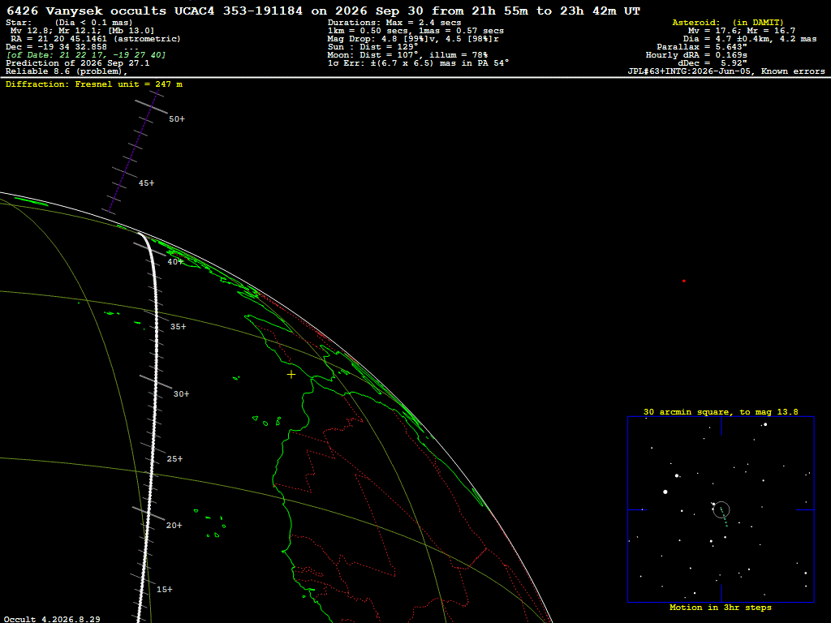
Task: Click the 40+ time marker label
Action: point(175,262)
